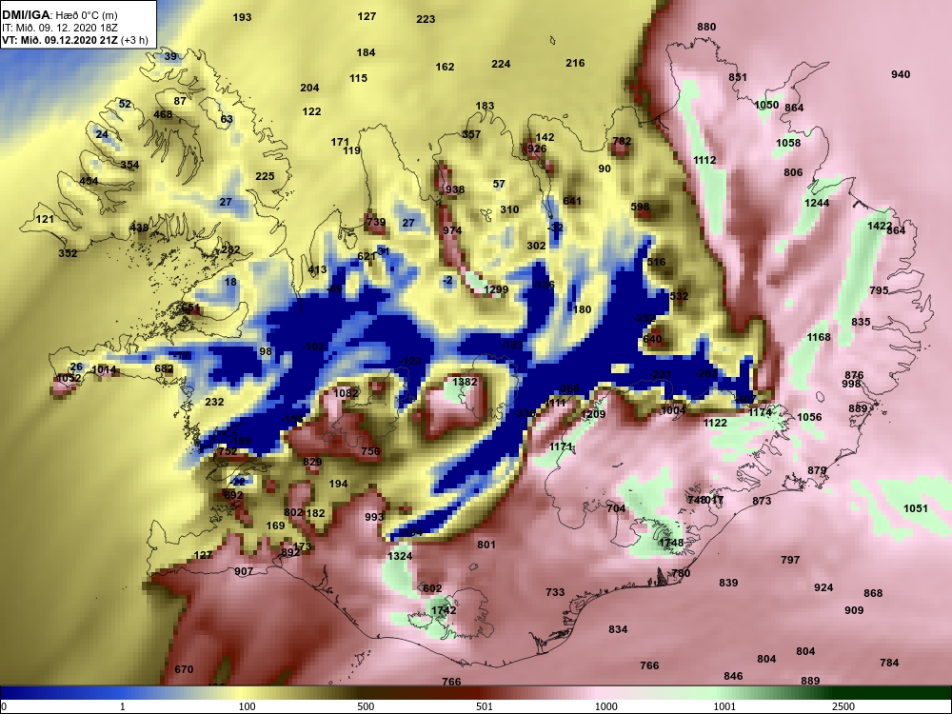The width and height of the screenshot is (952, 714).
Task: Click the map value '739'
Action: 376,222
